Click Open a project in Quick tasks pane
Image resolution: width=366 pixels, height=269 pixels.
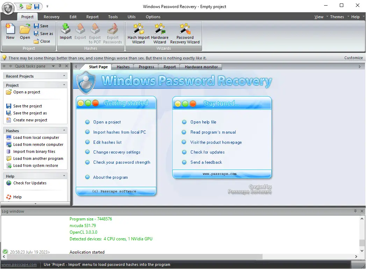click(x=23, y=92)
